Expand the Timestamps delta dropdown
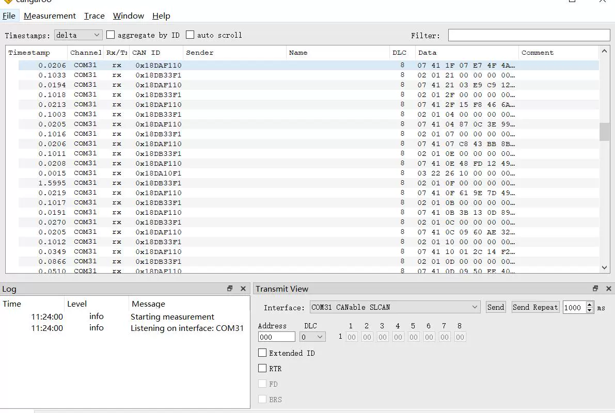The image size is (615, 413). coord(78,35)
